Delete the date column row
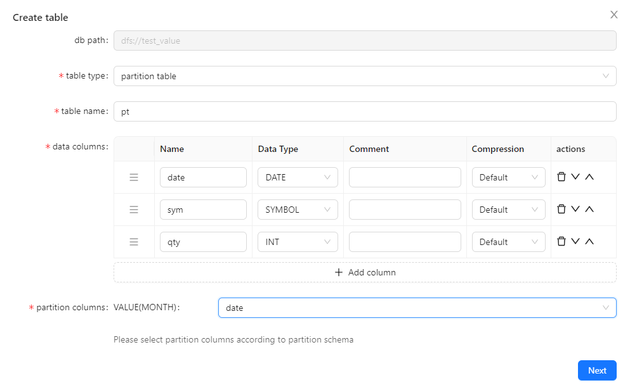The height and width of the screenshot is (390, 630). 561,177
